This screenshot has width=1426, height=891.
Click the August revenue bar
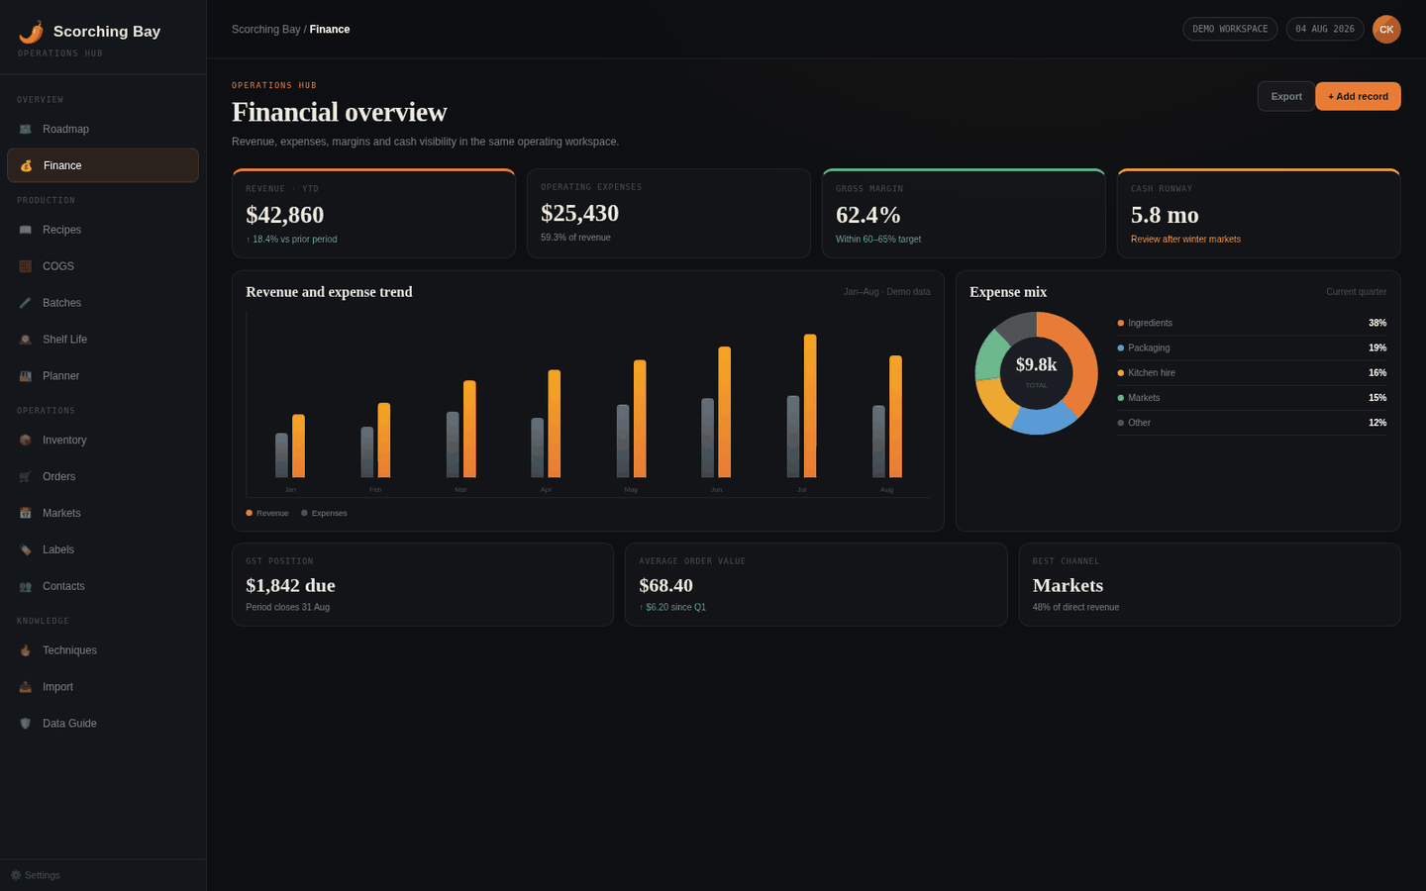coord(895,417)
